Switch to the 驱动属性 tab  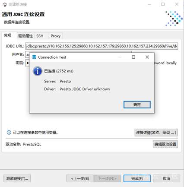(25, 36)
